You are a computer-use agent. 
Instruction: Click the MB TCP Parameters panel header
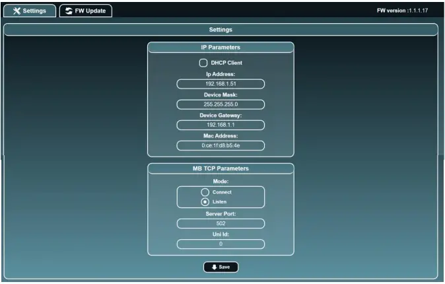[221, 168]
